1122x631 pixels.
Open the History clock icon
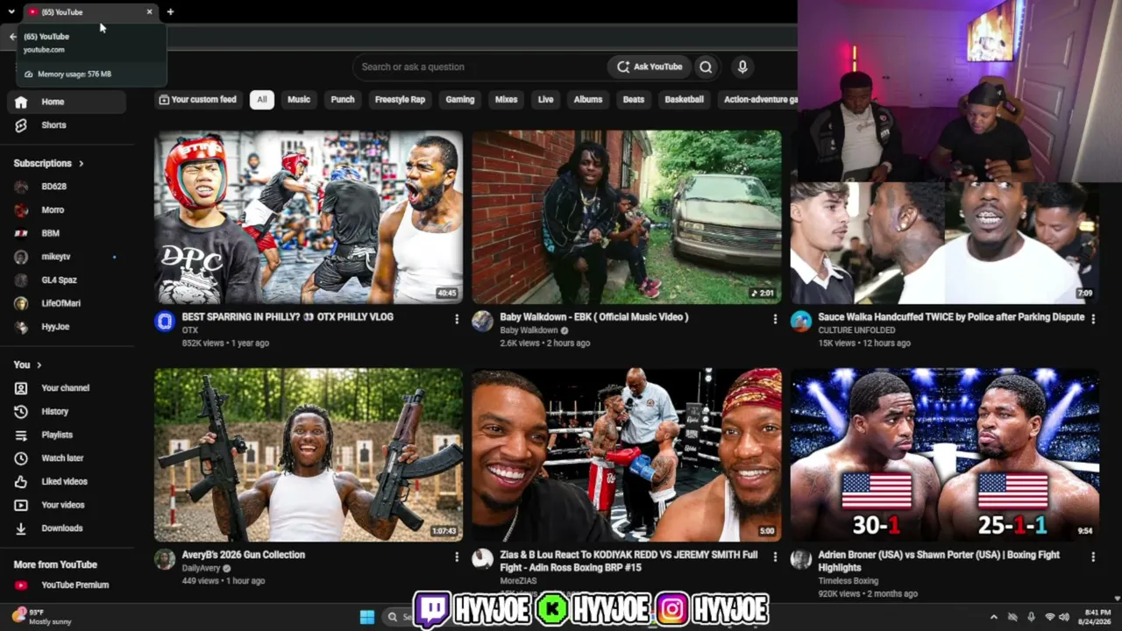[x=21, y=411]
